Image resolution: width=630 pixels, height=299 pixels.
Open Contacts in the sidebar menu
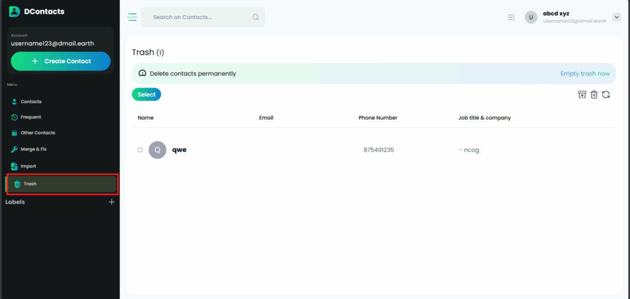[31, 101]
